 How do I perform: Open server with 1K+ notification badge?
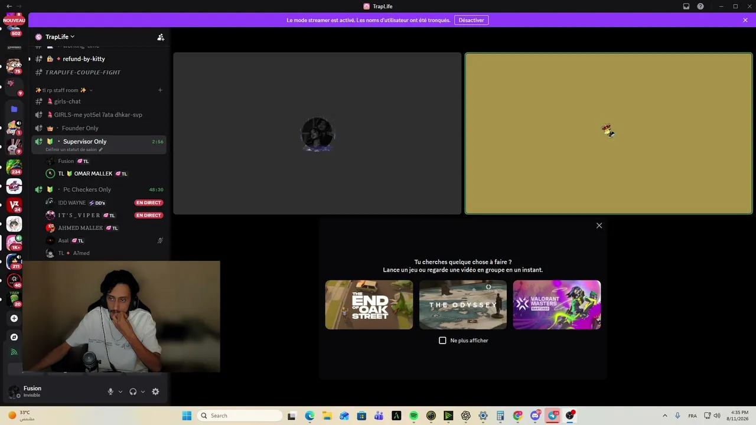tap(14, 243)
